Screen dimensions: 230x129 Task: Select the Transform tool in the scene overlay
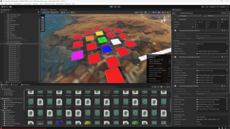coord(43,30)
